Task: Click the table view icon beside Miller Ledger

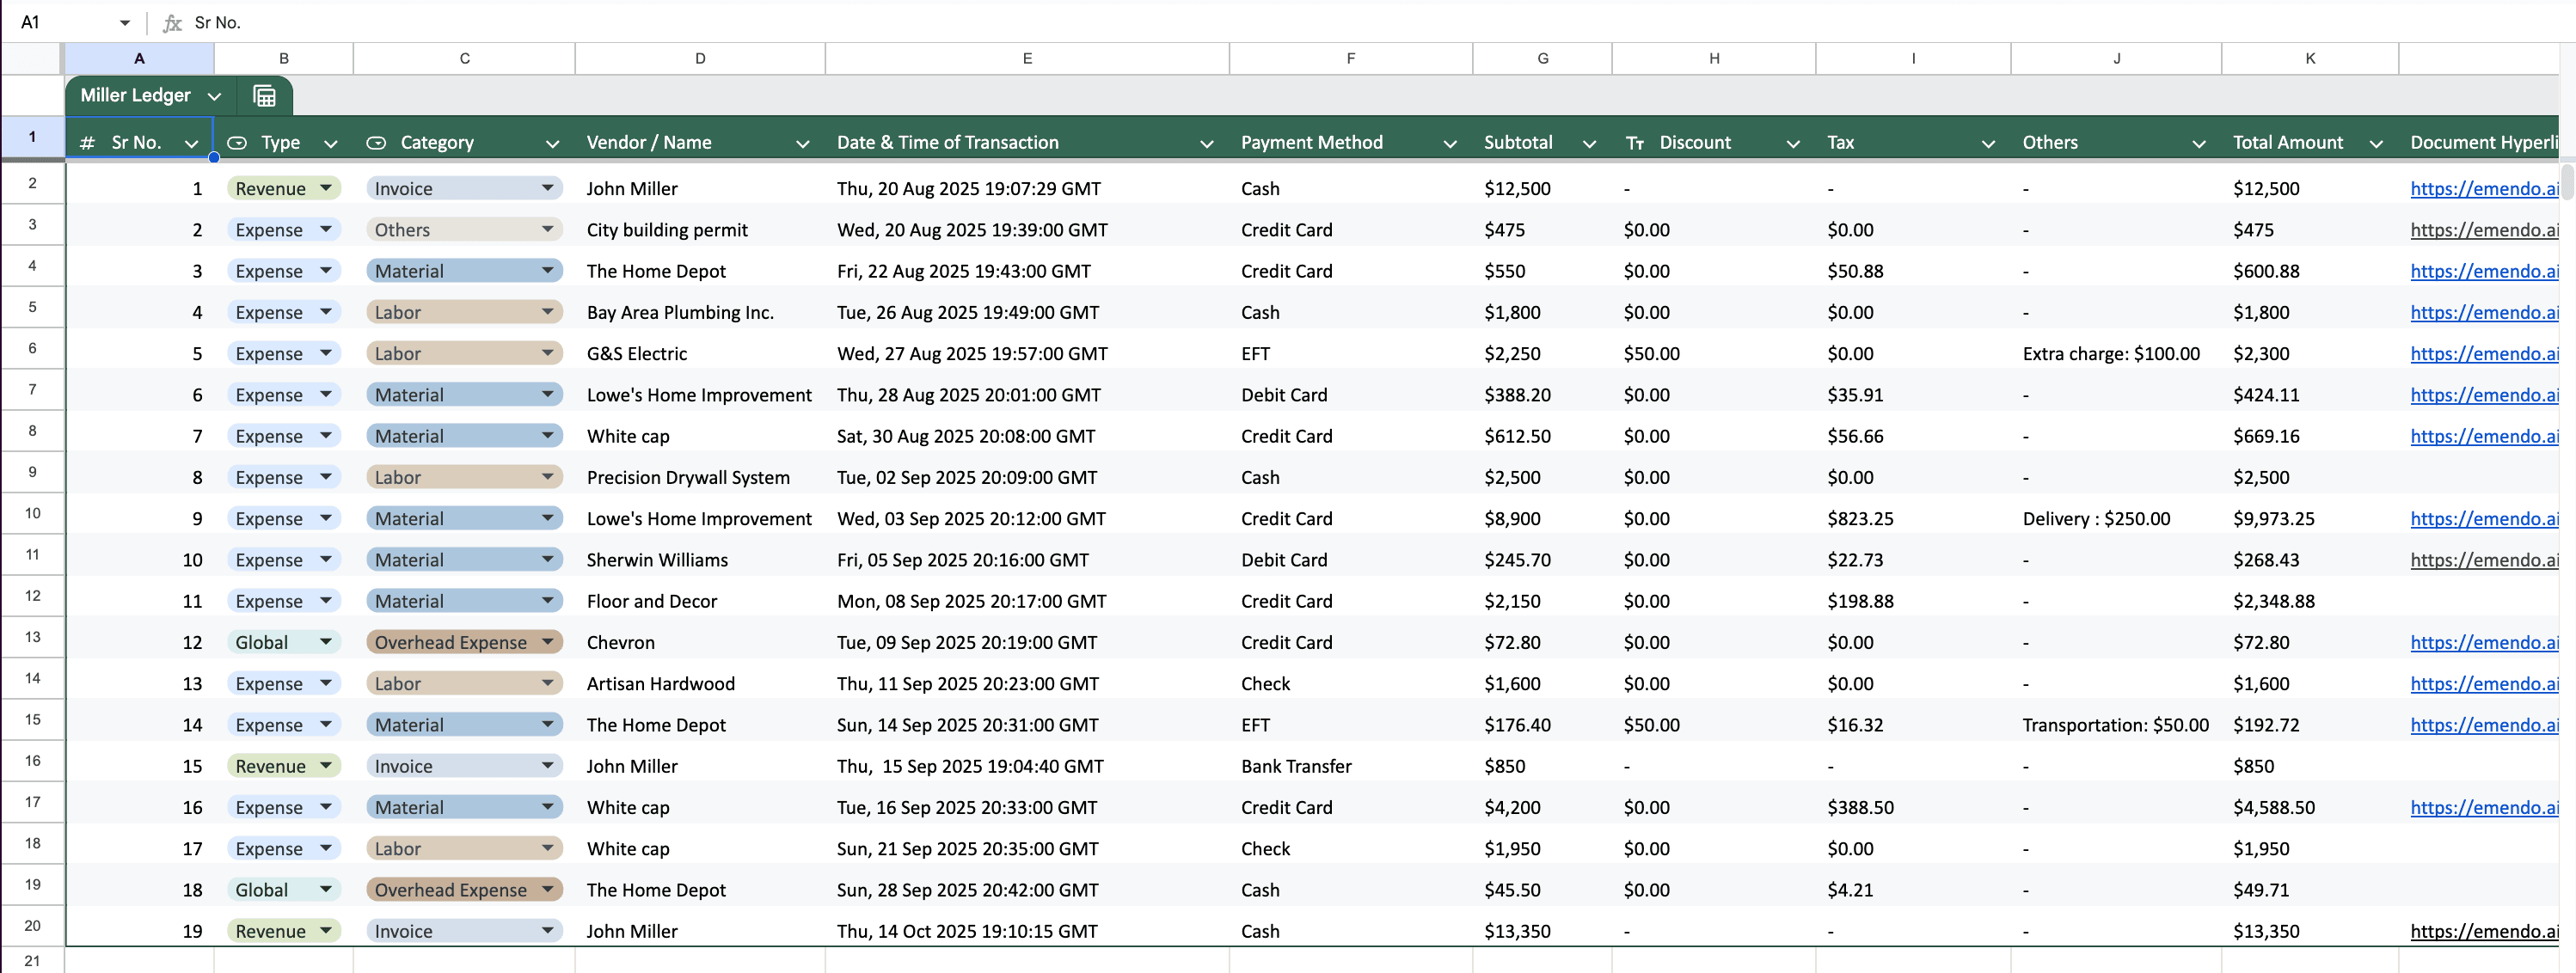Action: tap(264, 95)
